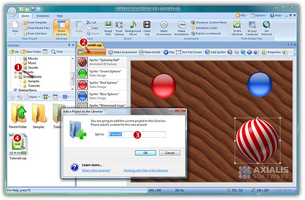Image resolution: width=305 pixels, height=200 pixels.
Task: Open the 'What is the Librarian?' link
Action: (96, 170)
